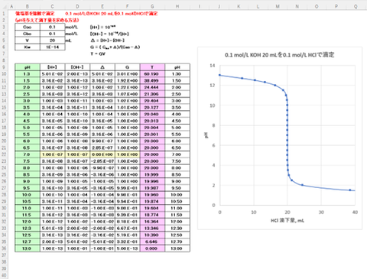The width and height of the screenshot is (367, 279).
Task: Select column header Q
Action: 356,7
